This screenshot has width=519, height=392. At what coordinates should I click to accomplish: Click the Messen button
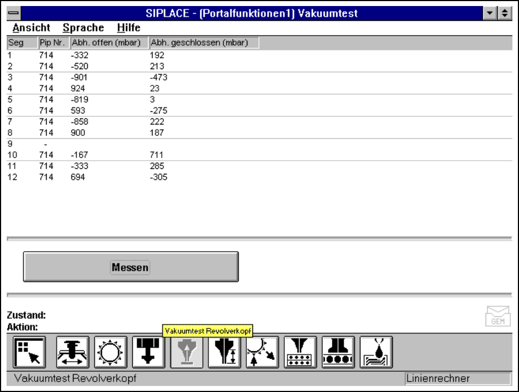[131, 267]
